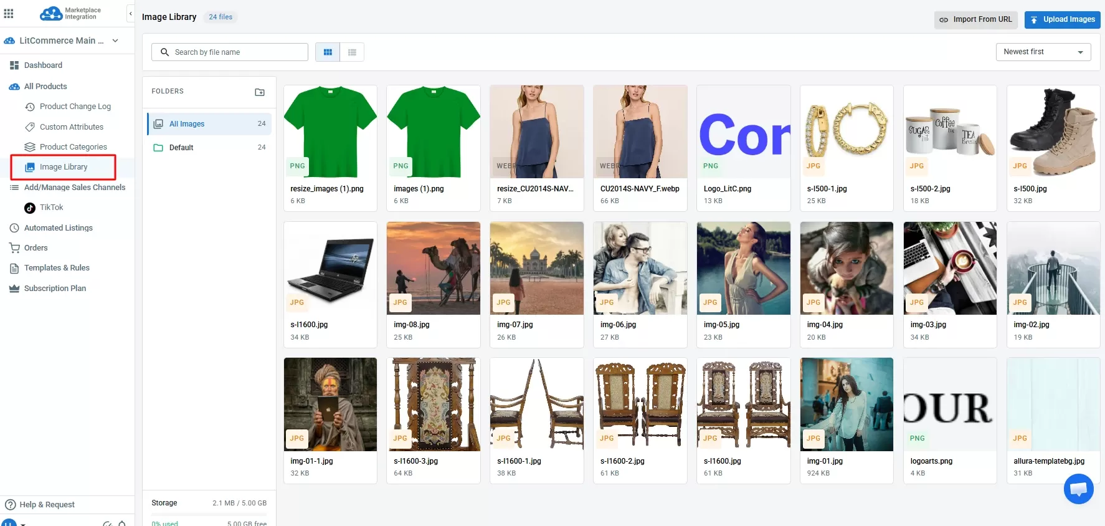The width and height of the screenshot is (1105, 526).
Task: Click the 24 files count badge
Action: point(221,17)
